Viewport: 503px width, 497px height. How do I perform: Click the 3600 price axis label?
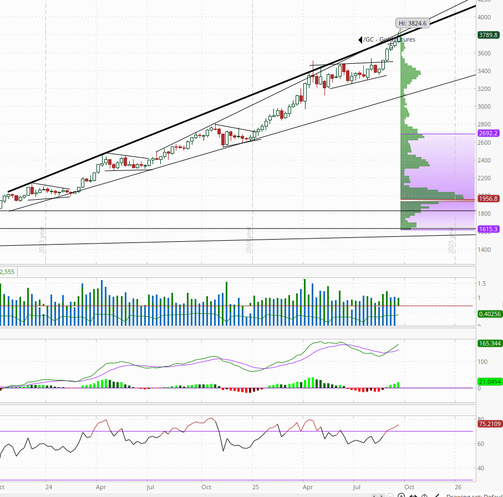(484, 53)
